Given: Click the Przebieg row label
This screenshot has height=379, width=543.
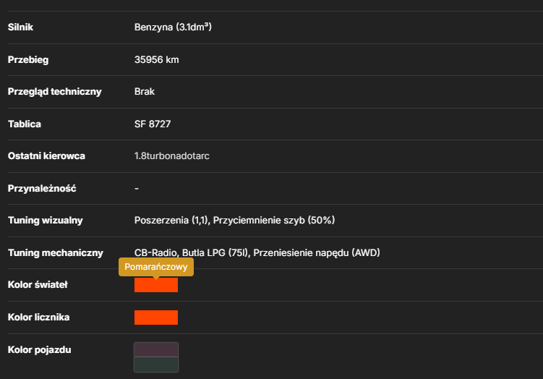Looking at the screenshot, I should (x=28, y=59).
